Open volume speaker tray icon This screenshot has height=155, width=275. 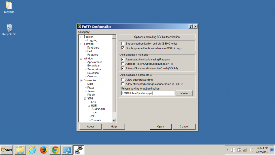(251, 150)
